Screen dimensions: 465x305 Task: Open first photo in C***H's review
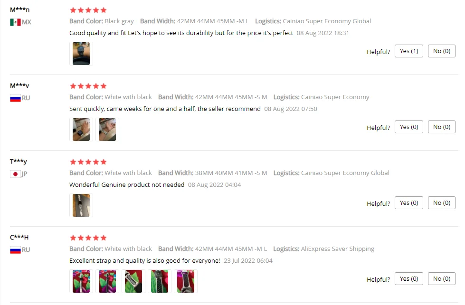coord(81,281)
